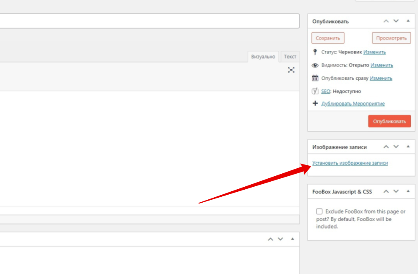Collapse the bottom meta box
Viewport: 418px width, 274px height.
pyautogui.click(x=293, y=239)
